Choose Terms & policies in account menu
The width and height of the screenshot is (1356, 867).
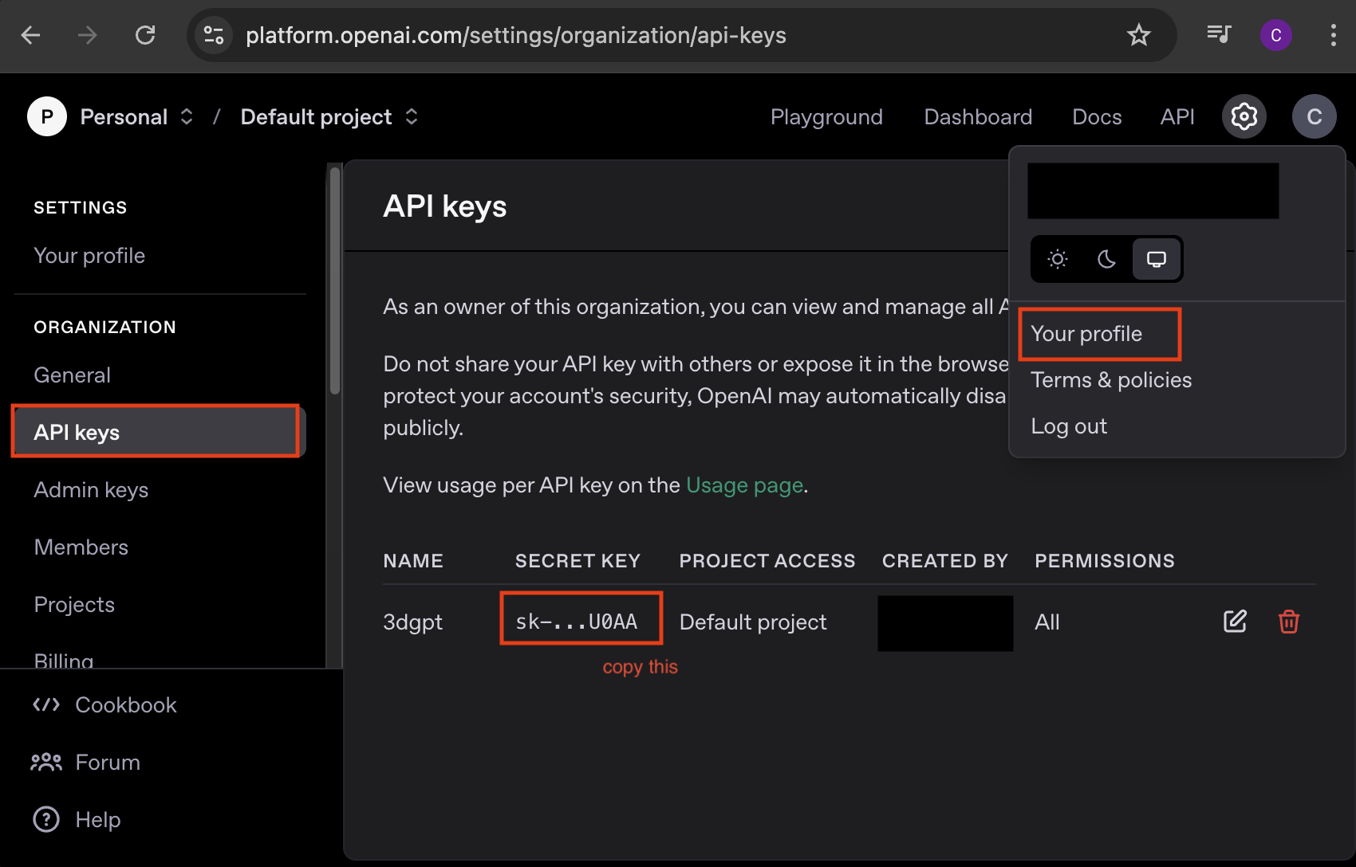(1111, 380)
